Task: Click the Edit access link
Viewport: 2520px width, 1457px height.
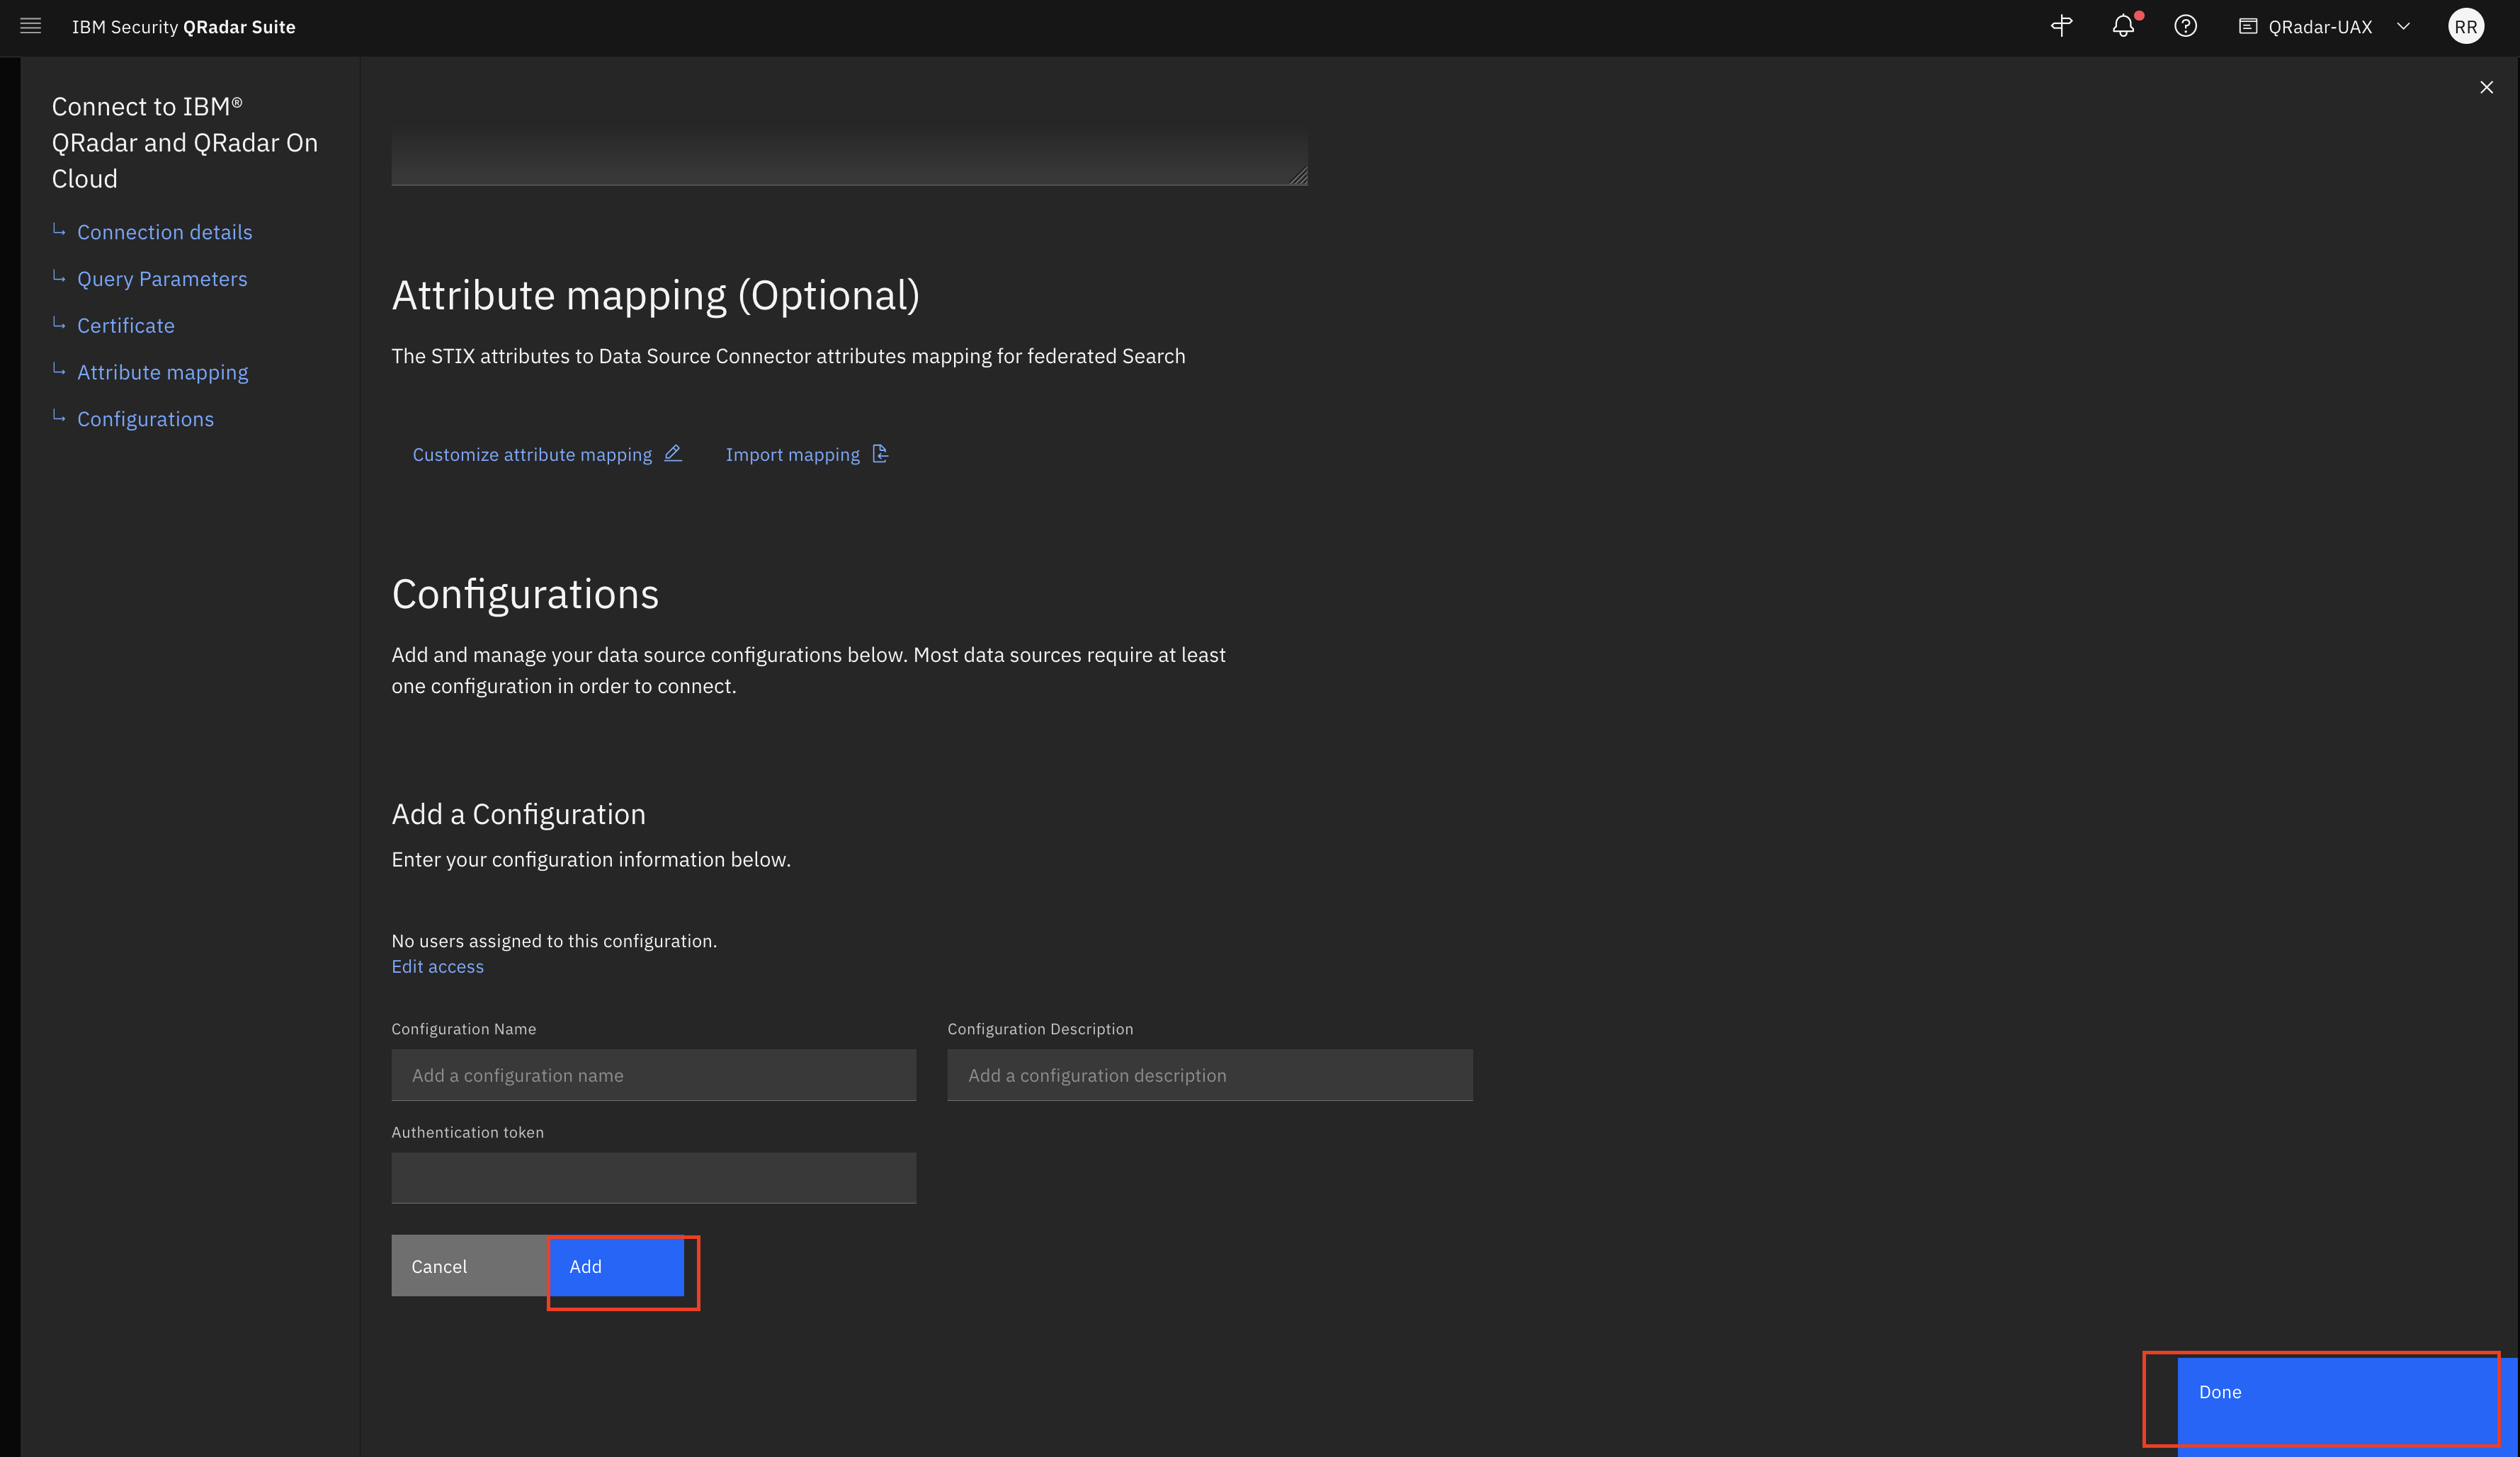Action: click(437, 966)
